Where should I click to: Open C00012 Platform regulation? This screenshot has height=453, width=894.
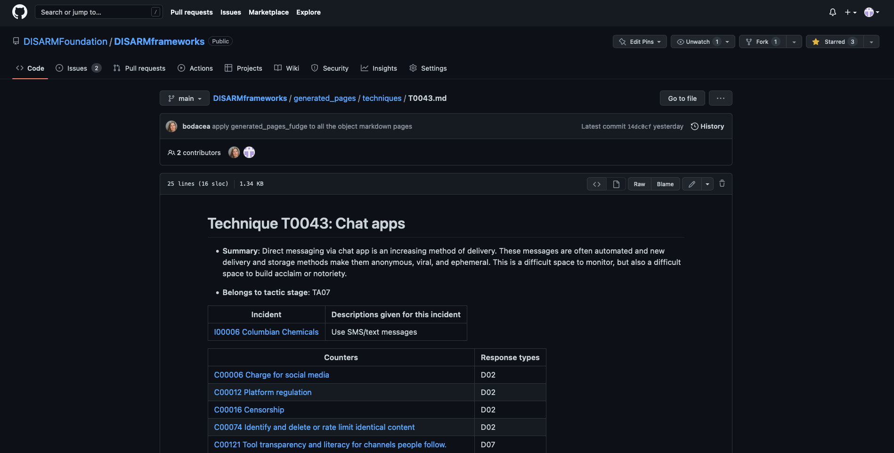pyautogui.click(x=263, y=392)
